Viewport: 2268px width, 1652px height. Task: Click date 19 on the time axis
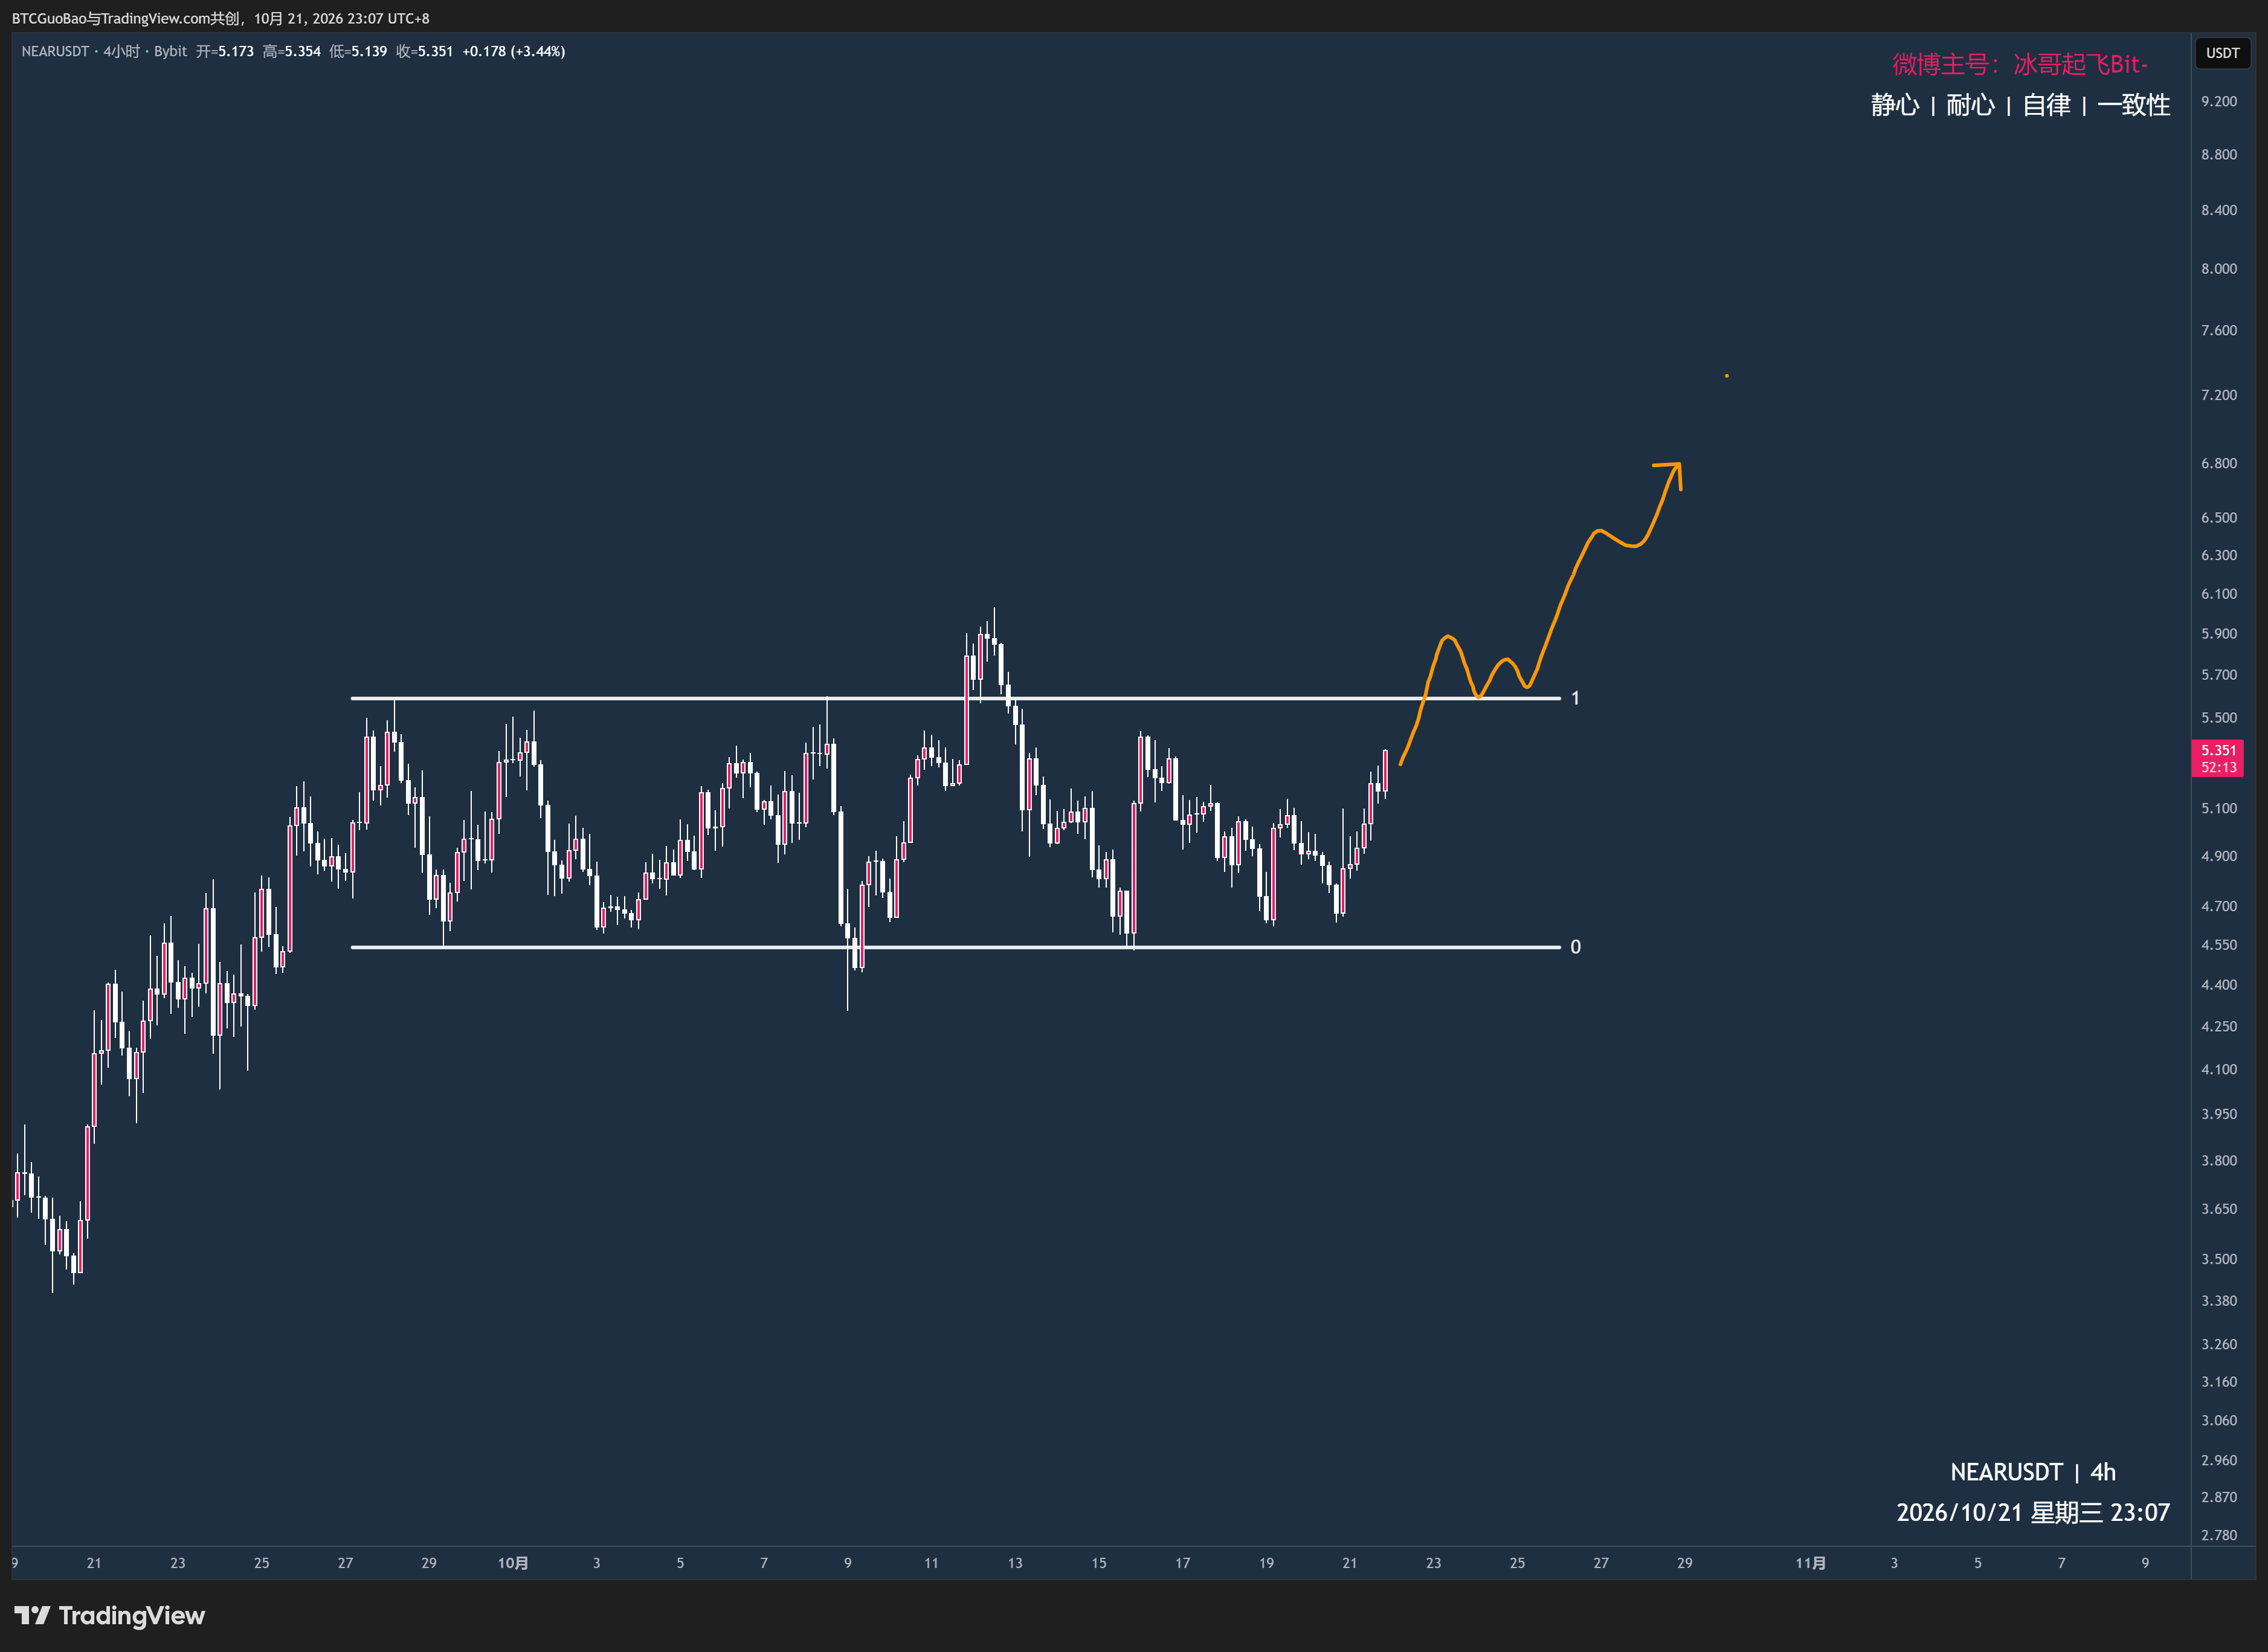(1266, 1562)
